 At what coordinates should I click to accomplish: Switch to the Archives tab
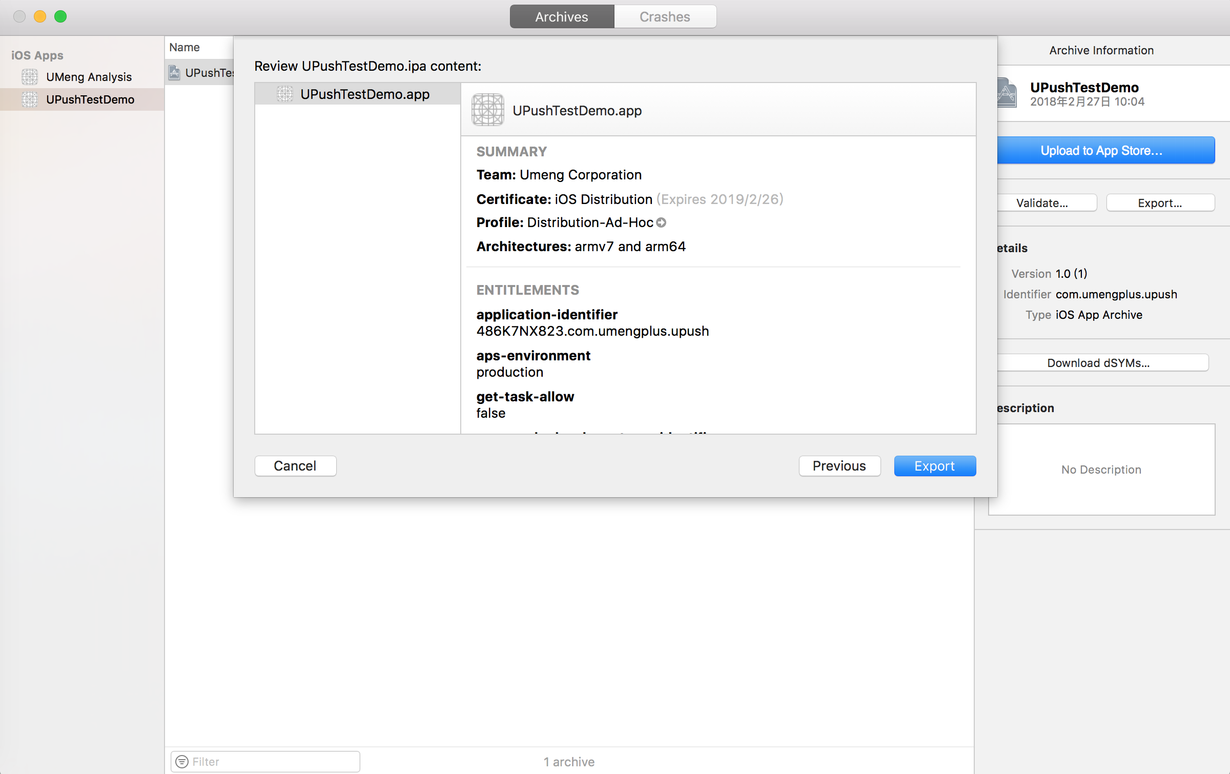coord(562,17)
